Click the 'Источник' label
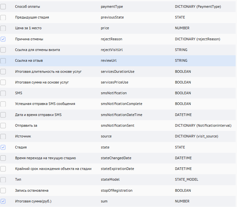Viewport: 237px width, 207px height. click(23, 136)
